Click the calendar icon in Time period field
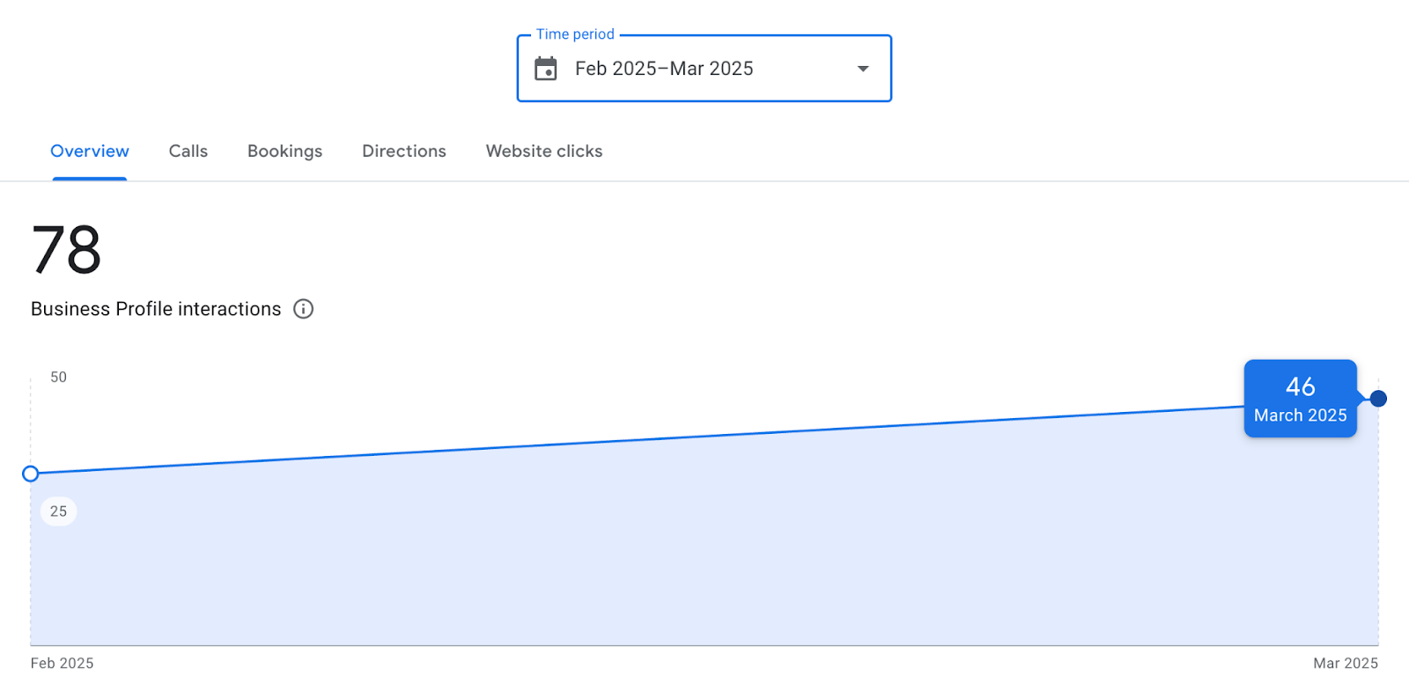The image size is (1409, 698). pyautogui.click(x=546, y=69)
